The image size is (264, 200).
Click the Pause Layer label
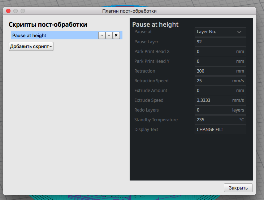[x=146, y=42]
